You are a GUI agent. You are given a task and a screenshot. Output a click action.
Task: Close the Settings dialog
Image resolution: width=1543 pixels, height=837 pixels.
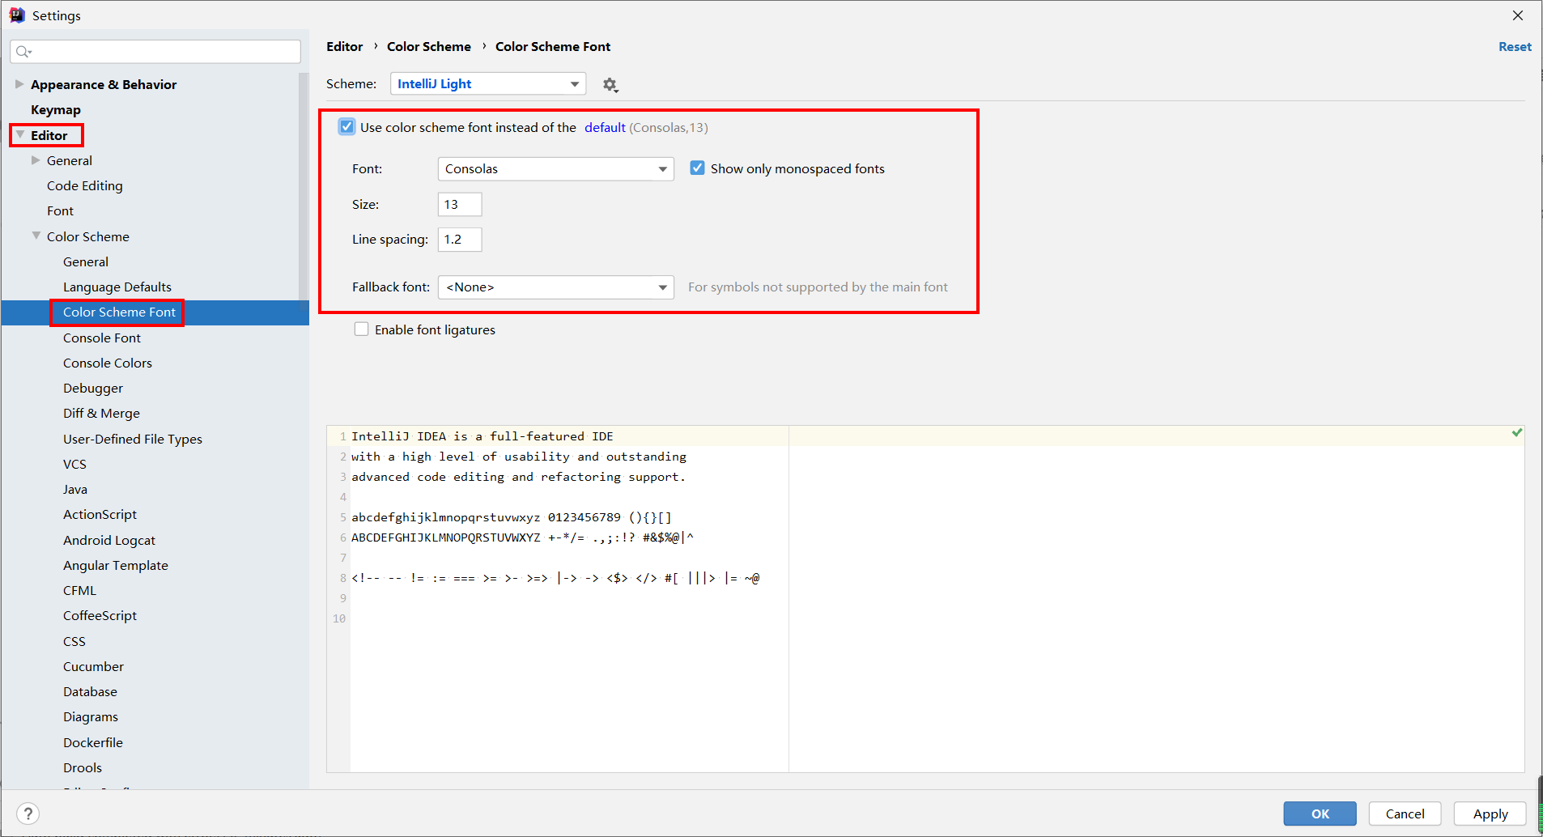pos(1518,15)
